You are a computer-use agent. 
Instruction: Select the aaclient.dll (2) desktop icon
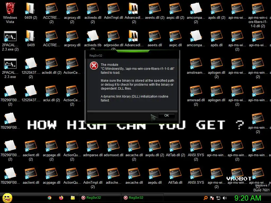point(31,150)
